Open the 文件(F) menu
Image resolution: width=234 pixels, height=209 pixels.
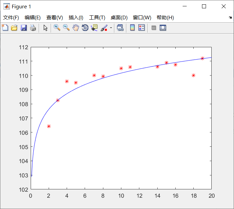(11, 18)
